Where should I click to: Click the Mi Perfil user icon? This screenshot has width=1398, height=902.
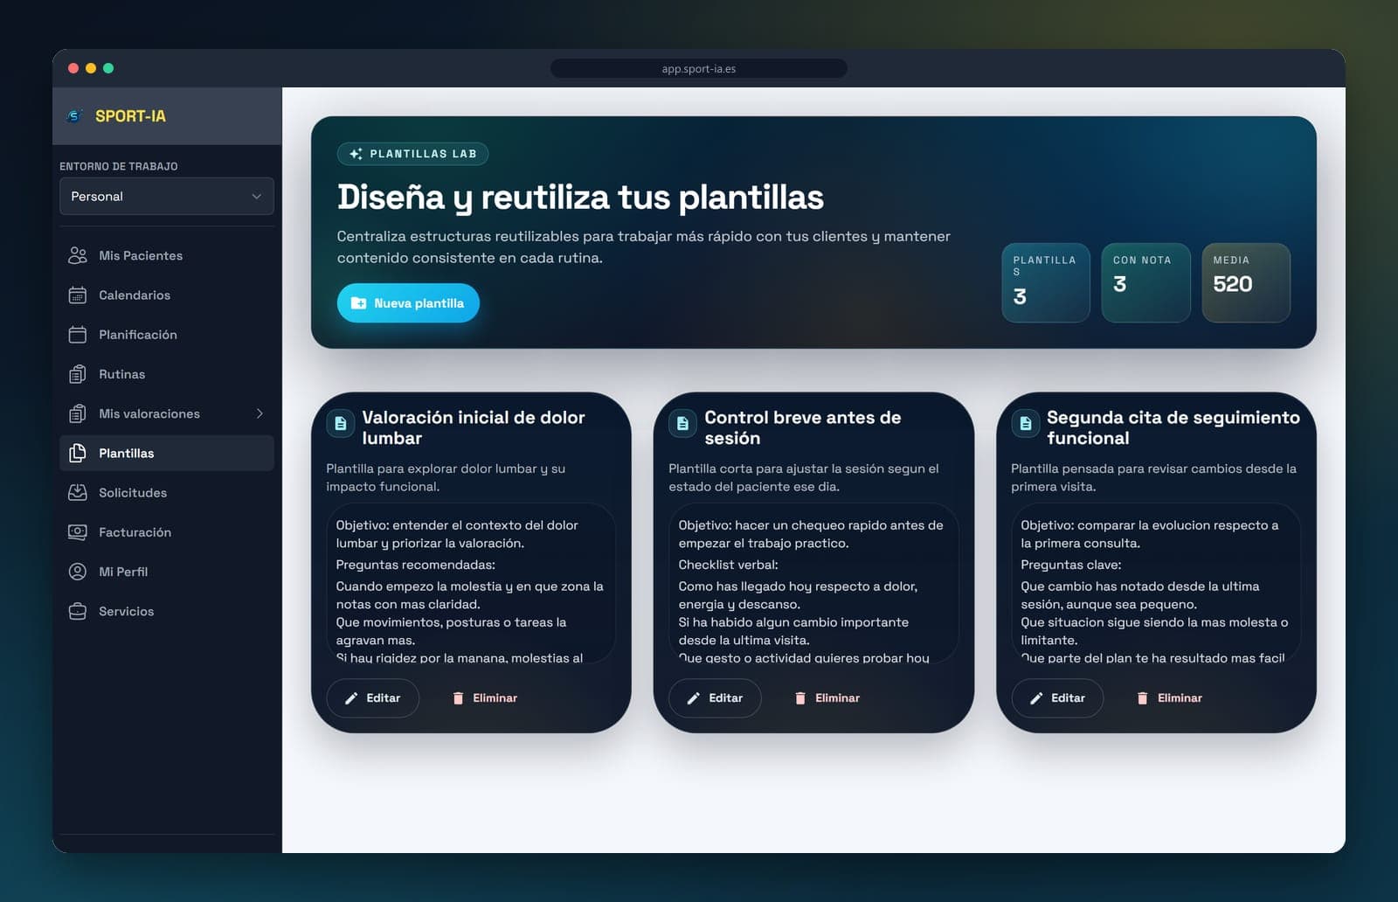(78, 572)
